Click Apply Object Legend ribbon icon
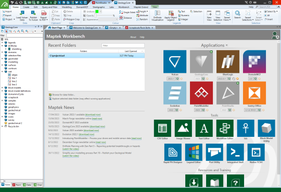This screenshot has width=281, height=192. [x=171, y=16]
